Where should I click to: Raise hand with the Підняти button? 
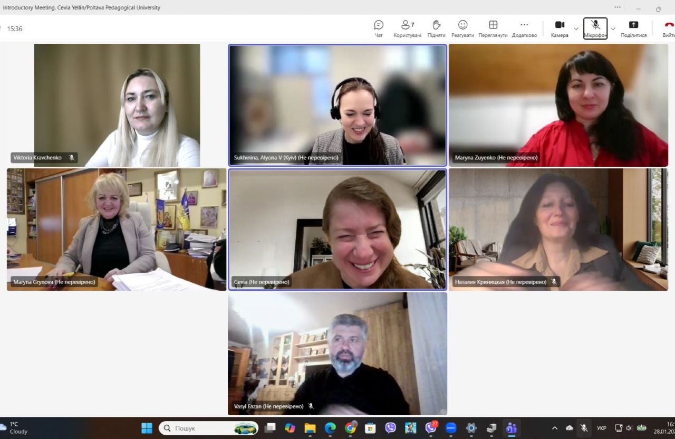[x=436, y=28]
